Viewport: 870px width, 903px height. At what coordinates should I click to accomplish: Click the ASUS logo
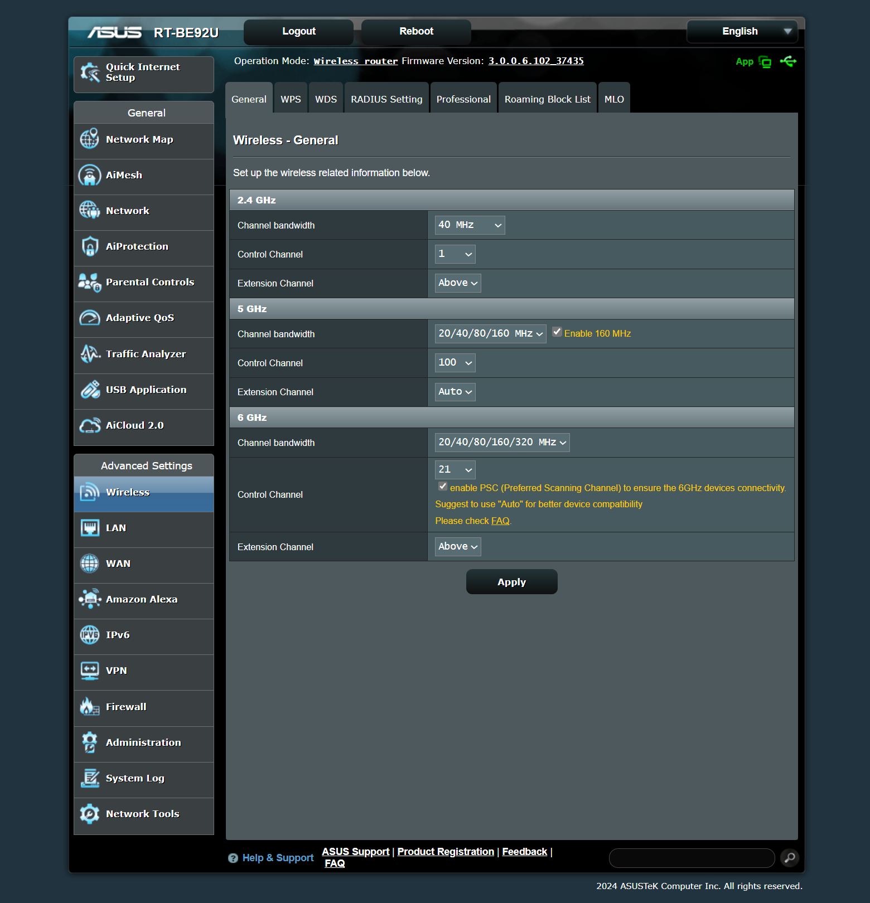click(114, 32)
